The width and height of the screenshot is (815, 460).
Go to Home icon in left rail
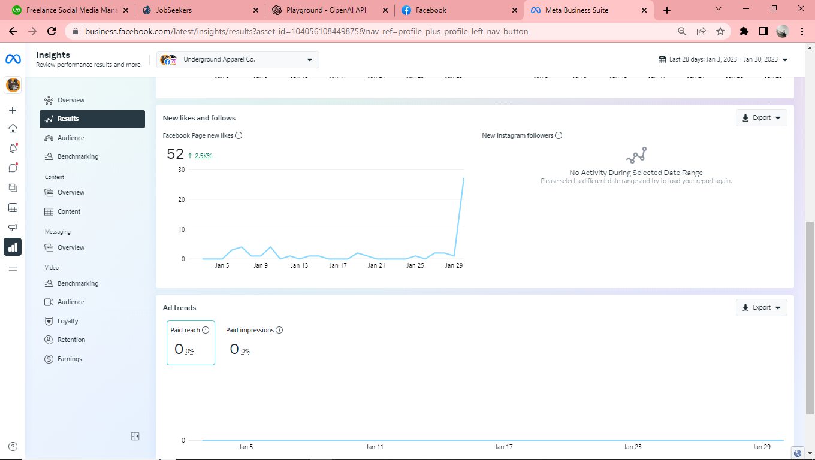(x=13, y=128)
